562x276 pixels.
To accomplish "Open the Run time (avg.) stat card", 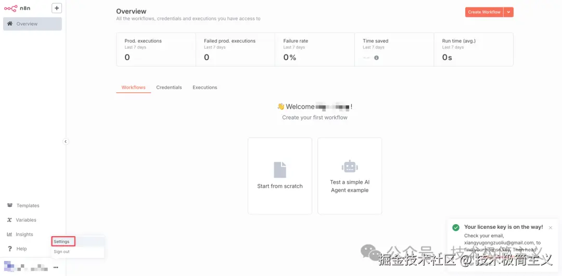I will click(474, 49).
